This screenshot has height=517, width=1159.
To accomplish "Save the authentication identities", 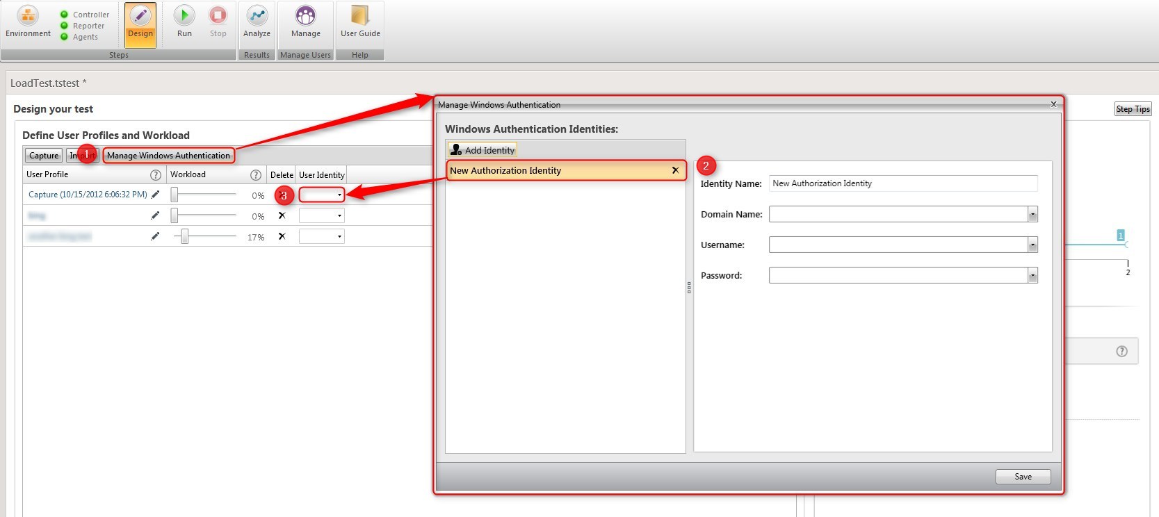I will (1023, 477).
